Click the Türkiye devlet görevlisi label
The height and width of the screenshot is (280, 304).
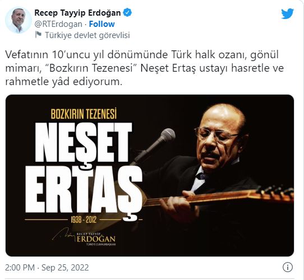[x=87, y=35]
